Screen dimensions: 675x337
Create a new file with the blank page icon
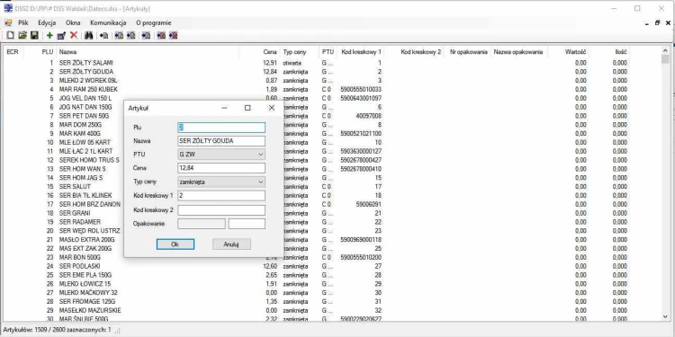pyautogui.click(x=11, y=36)
